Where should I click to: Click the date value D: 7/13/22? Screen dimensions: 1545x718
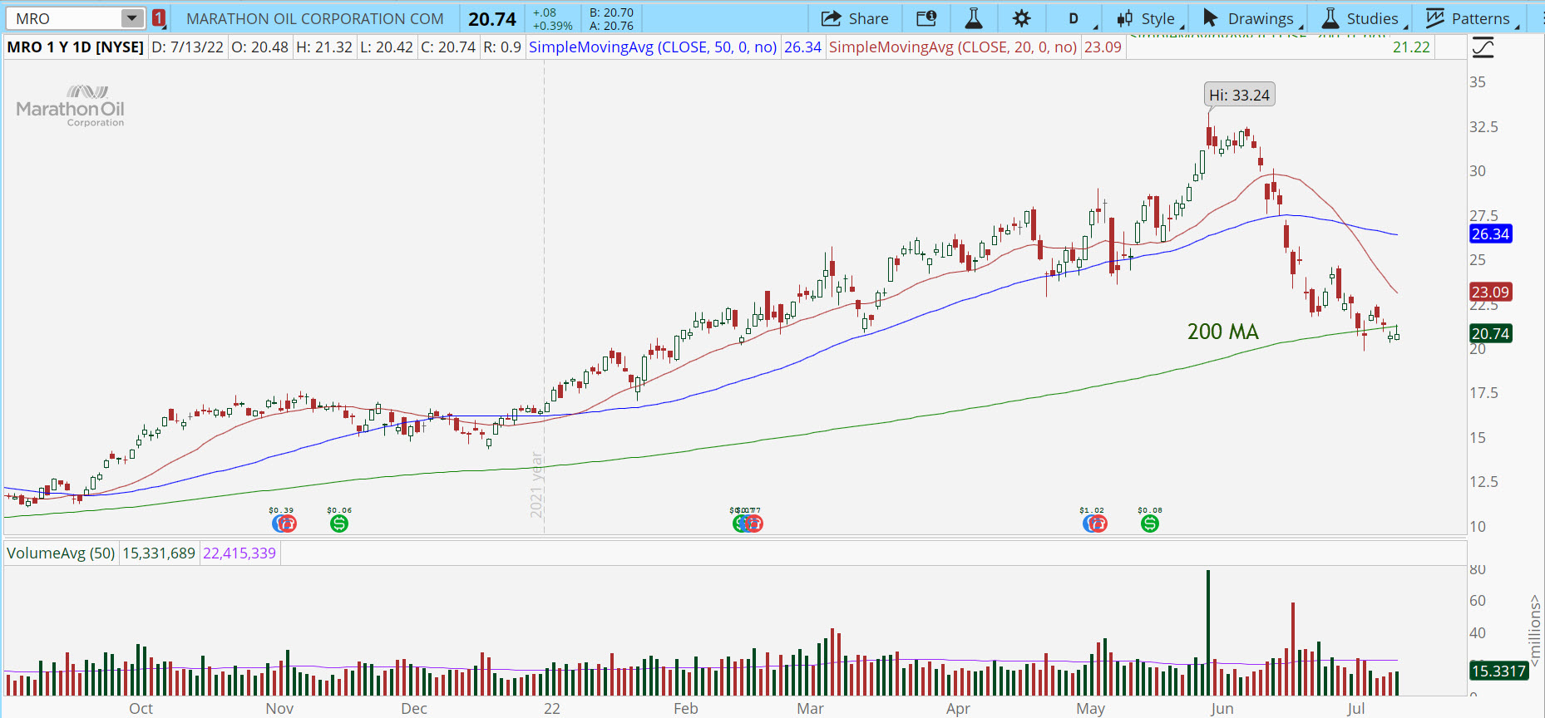pos(187,47)
